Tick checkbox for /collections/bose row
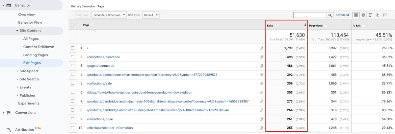 tap(73, 119)
